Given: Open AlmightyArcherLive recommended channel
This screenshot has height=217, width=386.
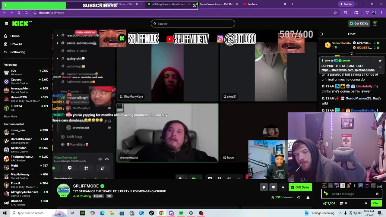Looking at the screenshot, I should [x=26, y=194].
